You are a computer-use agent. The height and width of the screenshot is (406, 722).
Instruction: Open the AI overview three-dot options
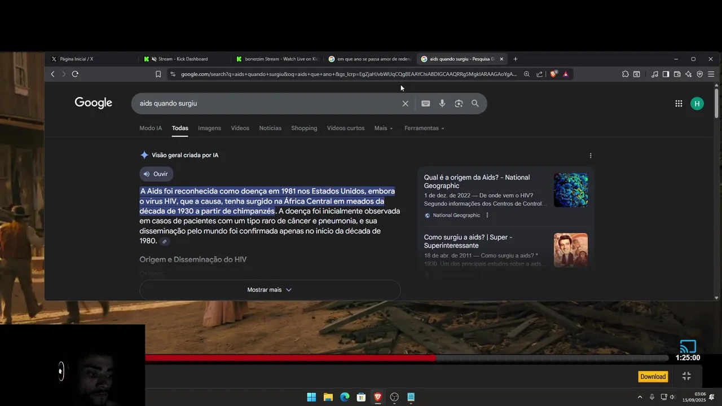(x=591, y=156)
